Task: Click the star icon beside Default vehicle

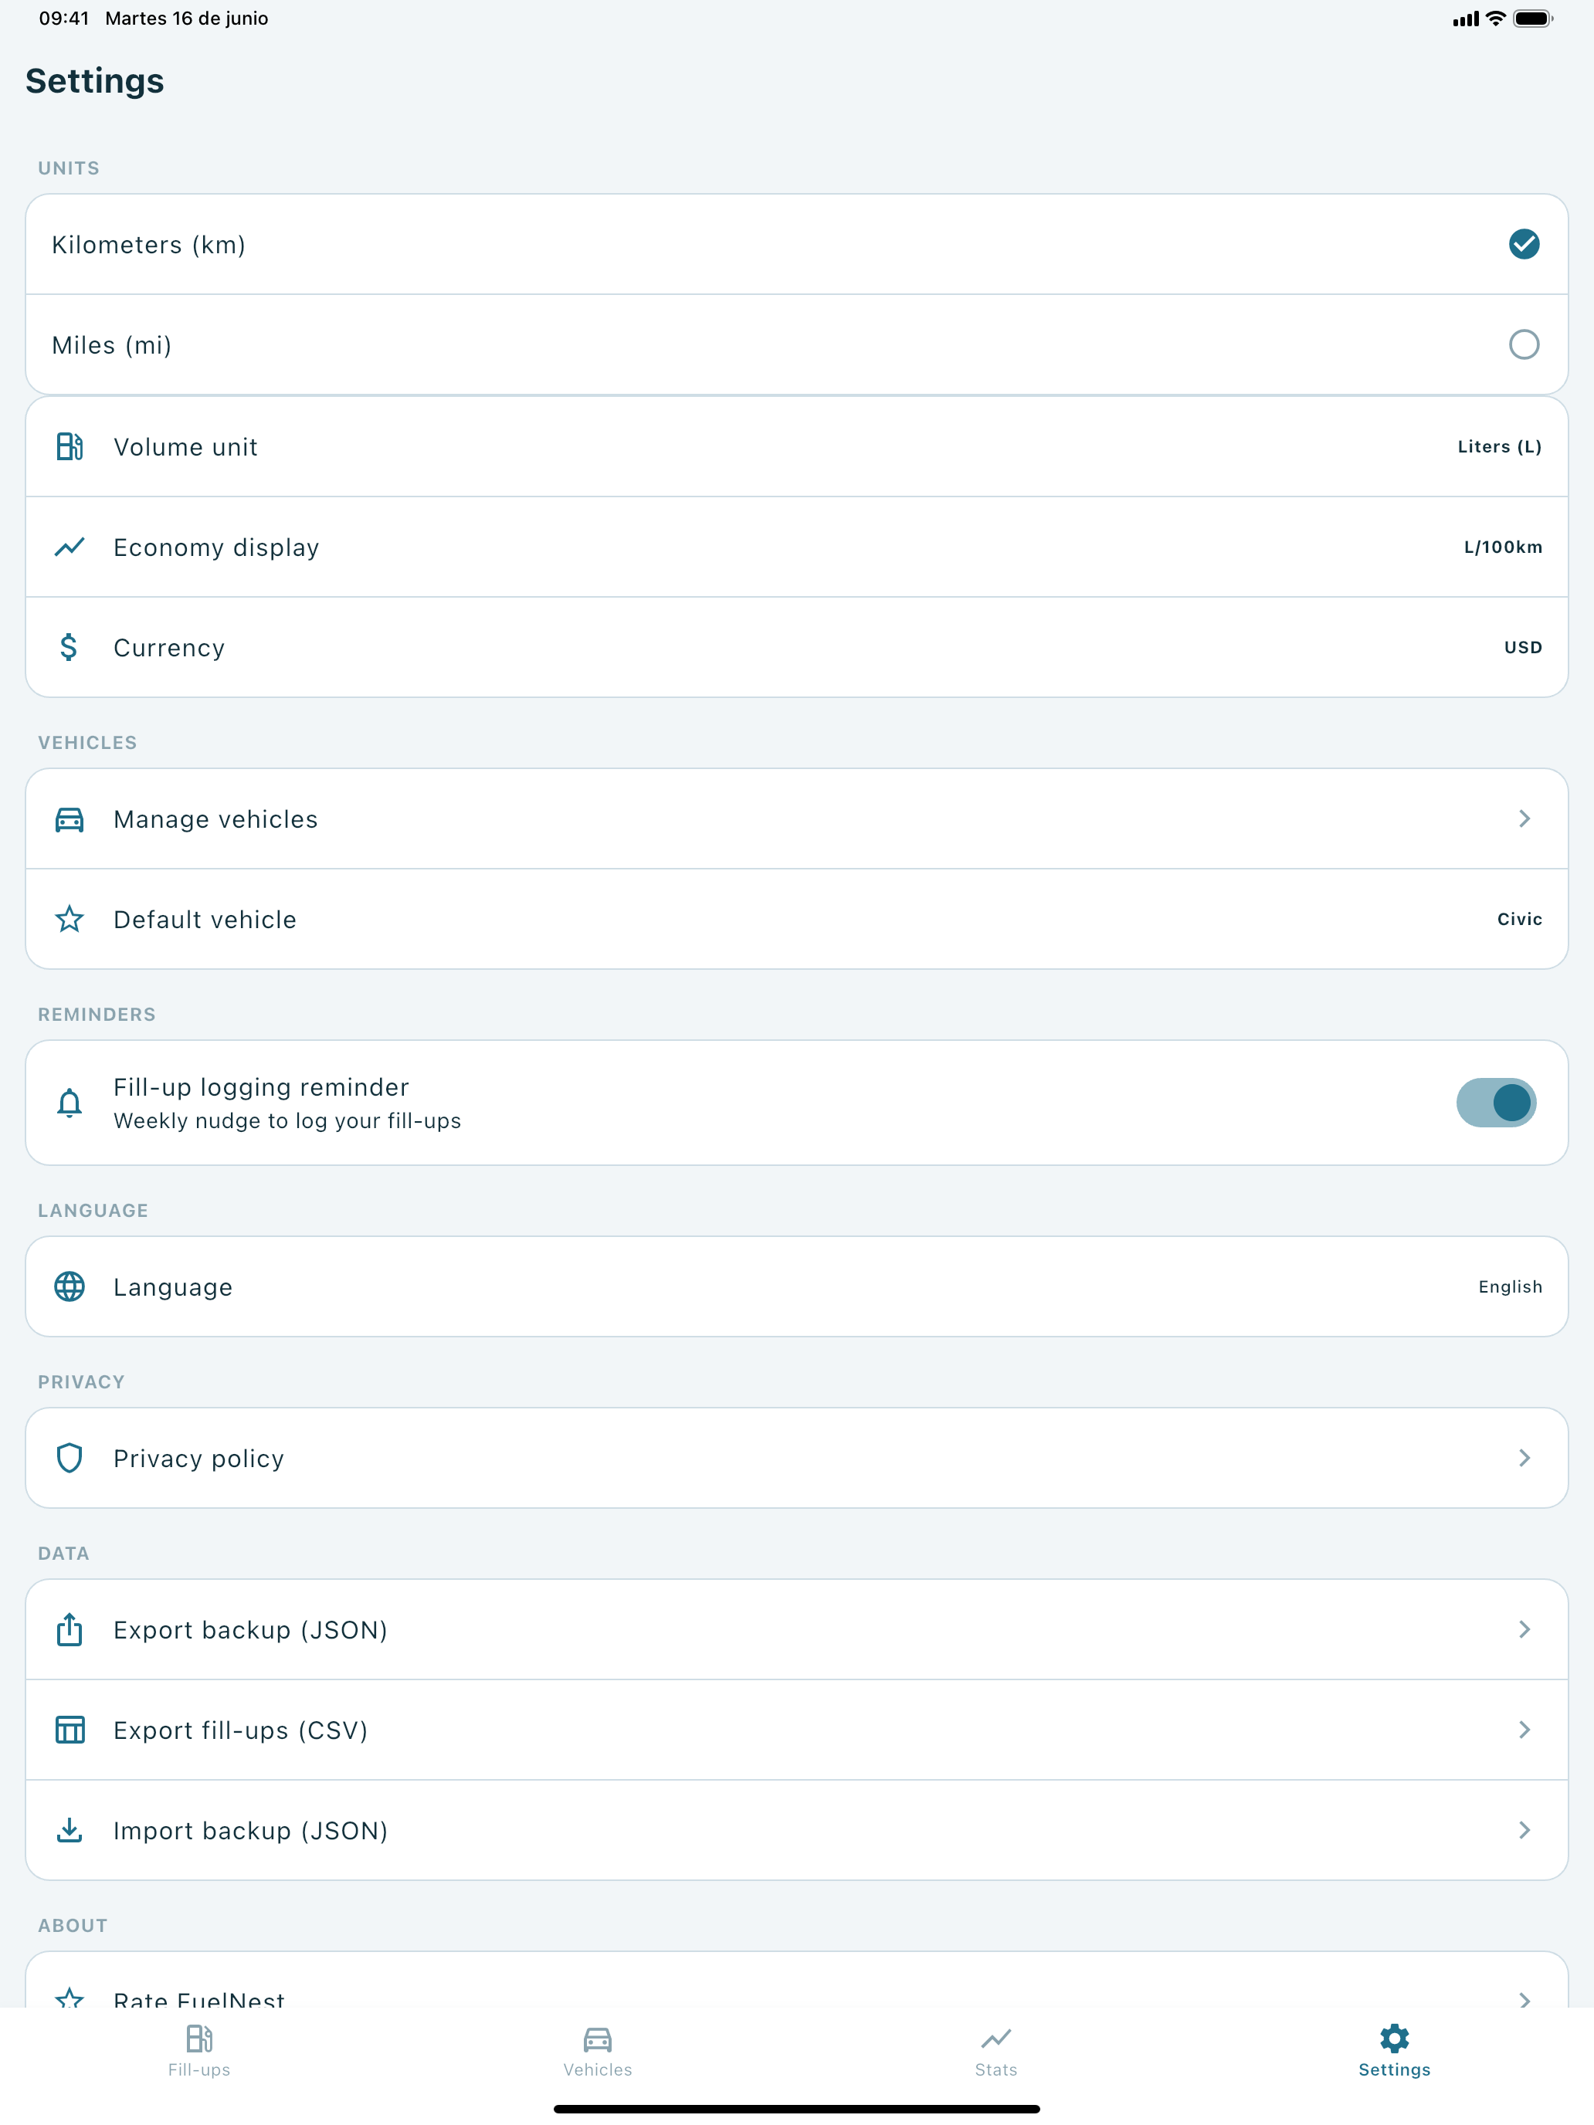Action: pyautogui.click(x=70, y=918)
